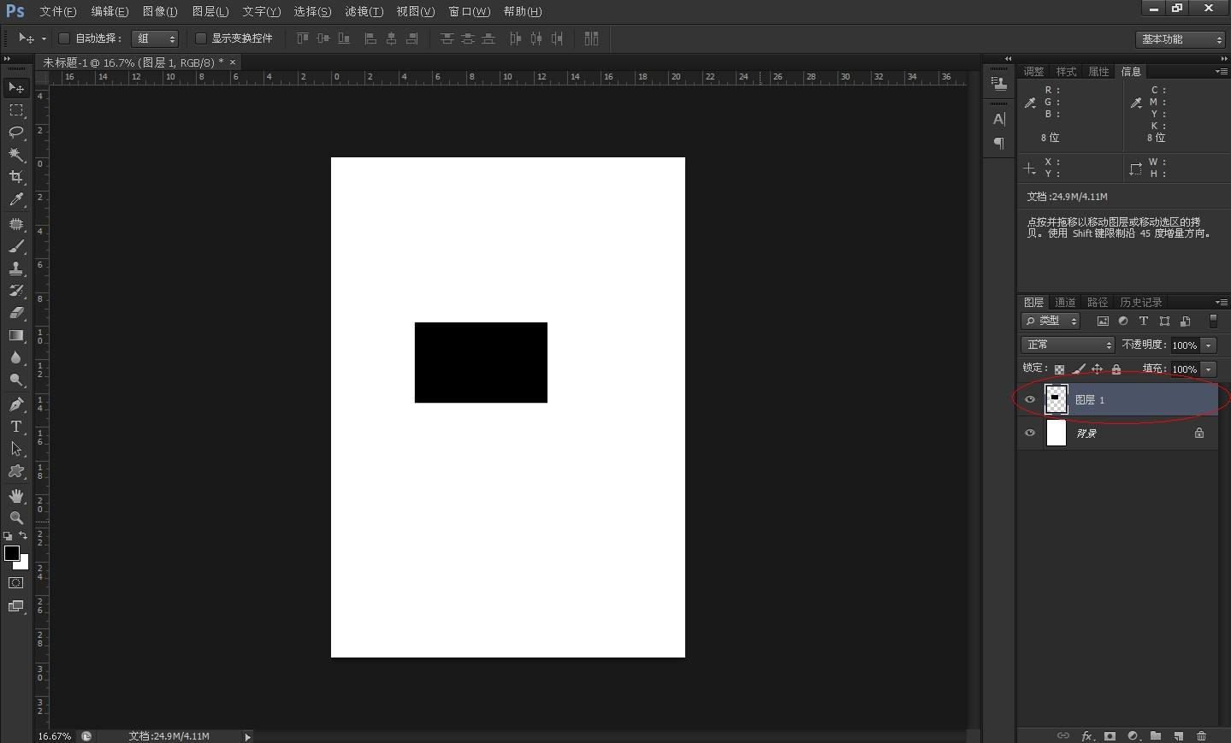1231x743 pixels.
Task: Open the 正常 blend mode dropdown
Action: (x=1068, y=345)
